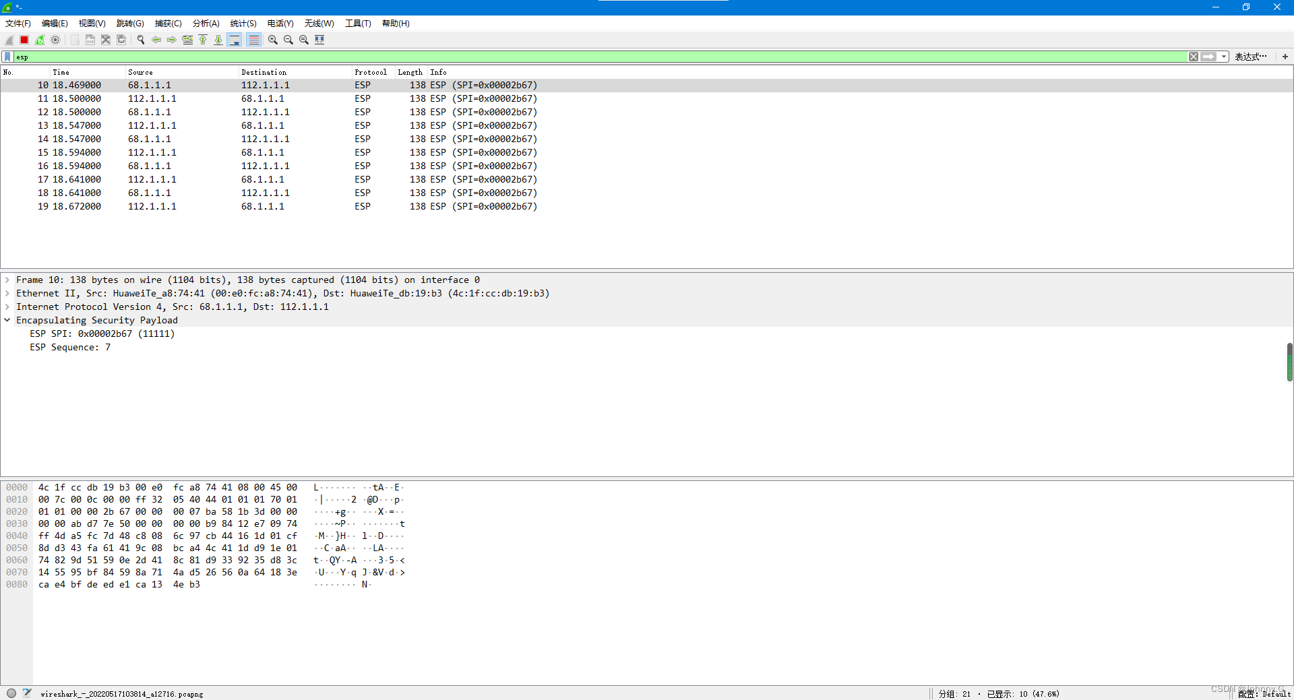Toggle packet list colorization
This screenshot has height=700, width=1294.
point(253,40)
